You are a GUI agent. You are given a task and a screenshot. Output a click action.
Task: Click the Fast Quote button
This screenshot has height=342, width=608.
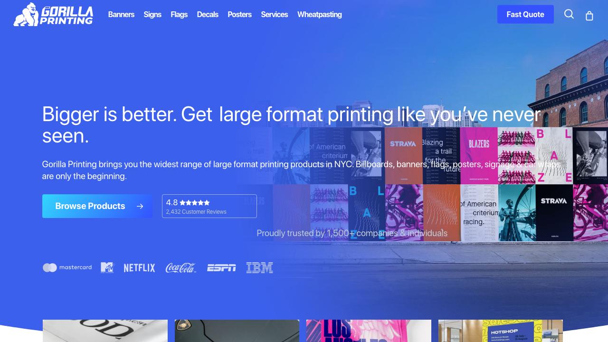(x=525, y=14)
